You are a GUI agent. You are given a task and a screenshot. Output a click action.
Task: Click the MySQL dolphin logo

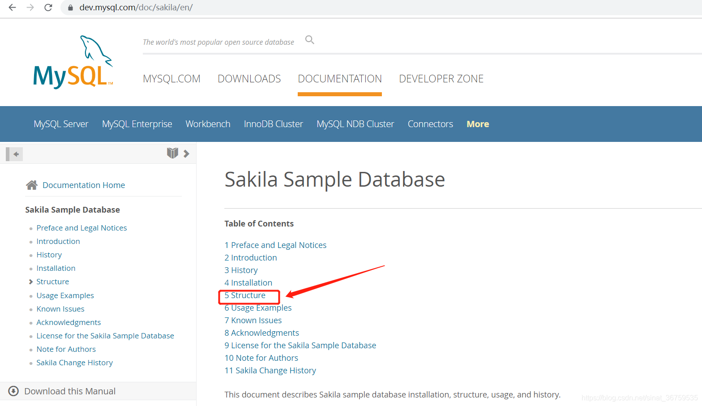click(x=73, y=62)
